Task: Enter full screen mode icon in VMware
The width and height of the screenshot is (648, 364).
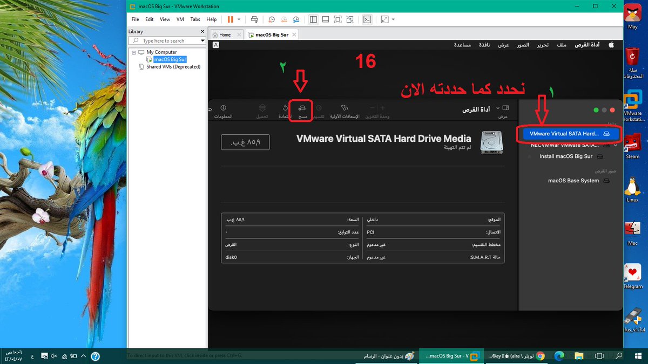Action: click(x=337, y=19)
